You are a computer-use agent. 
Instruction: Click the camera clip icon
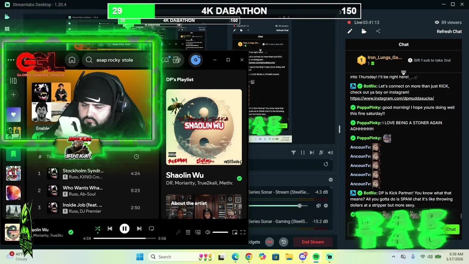(x=364, y=31)
